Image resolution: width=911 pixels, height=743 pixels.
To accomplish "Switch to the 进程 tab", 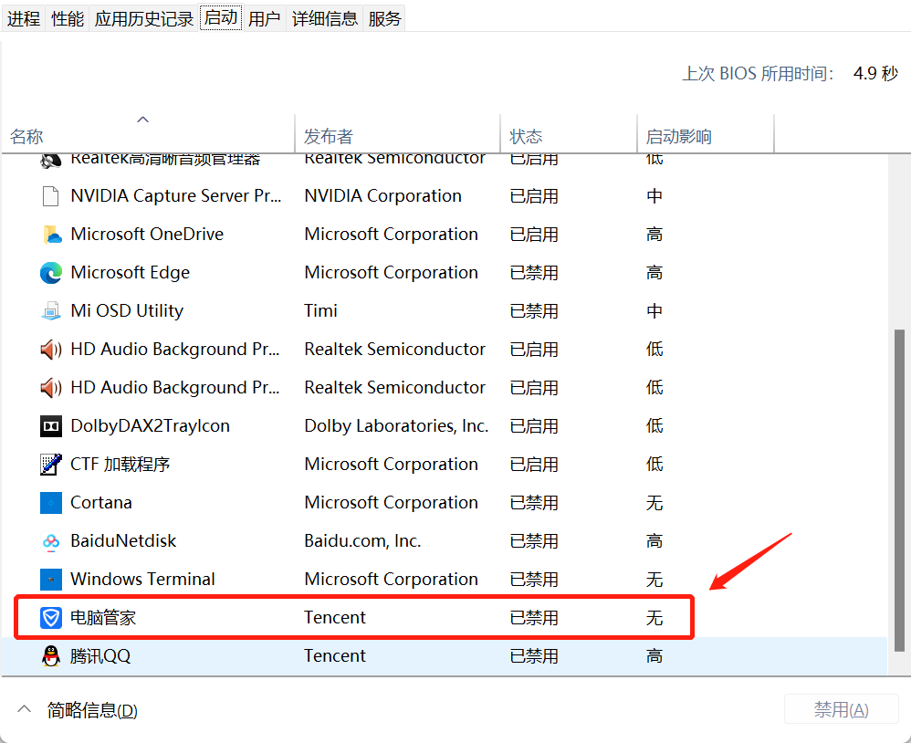I will (x=23, y=18).
